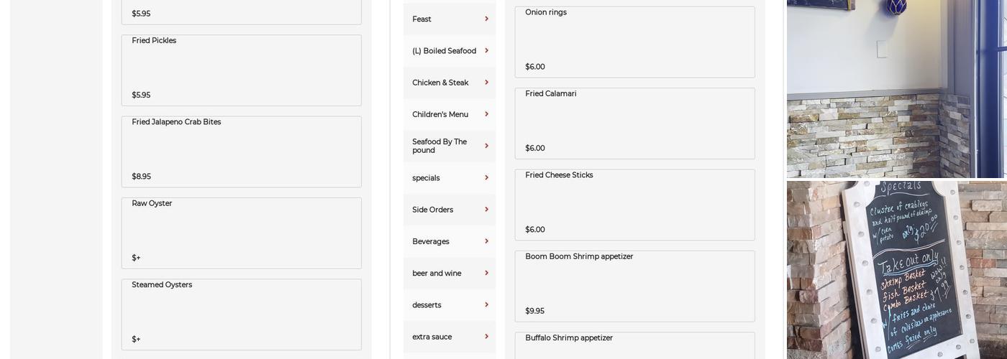
Task: Click the chevron icon for Side Orders
Action: tap(486, 210)
